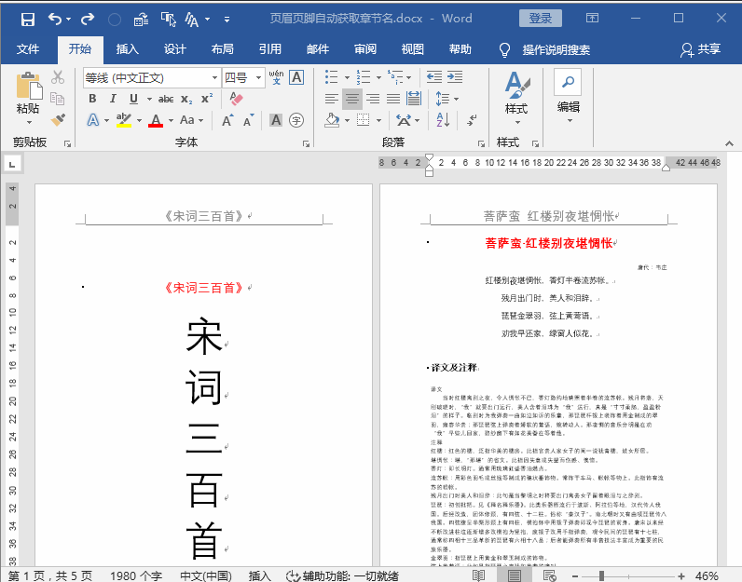Click the 操作说明搜索 search box
Screen dimensions: 742x582
(x=556, y=49)
